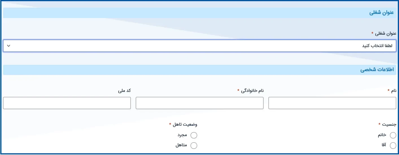Select the آقا radio button
The width and height of the screenshot is (399, 155).
(x=393, y=145)
